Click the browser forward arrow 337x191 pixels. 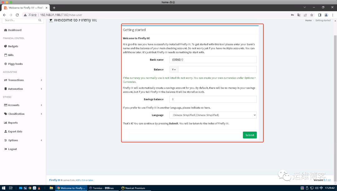(x=11, y=15)
